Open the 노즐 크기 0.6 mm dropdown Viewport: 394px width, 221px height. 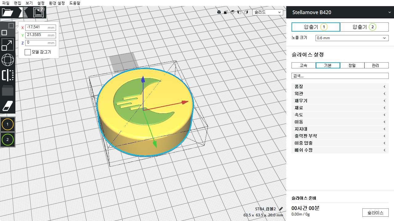pyautogui.click(x=352, y=38)
